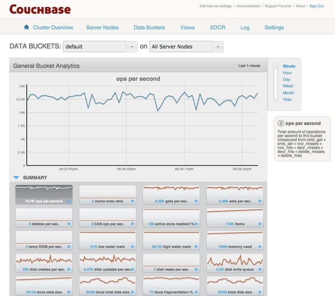
Task: Select the 190M memory used thumbnail
Action: click(x=235, y=240)
